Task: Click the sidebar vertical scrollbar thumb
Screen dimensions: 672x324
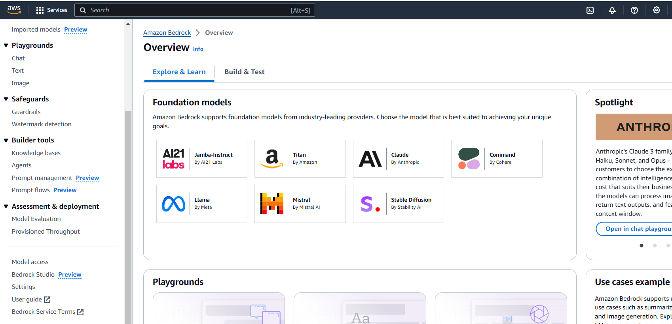Action: pyautogui.click(x=128, y=217)
